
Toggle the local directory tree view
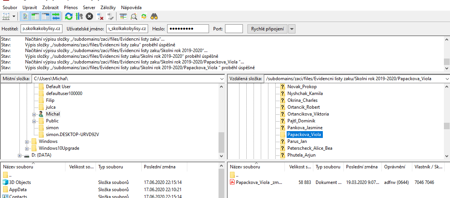pos(35,16)
